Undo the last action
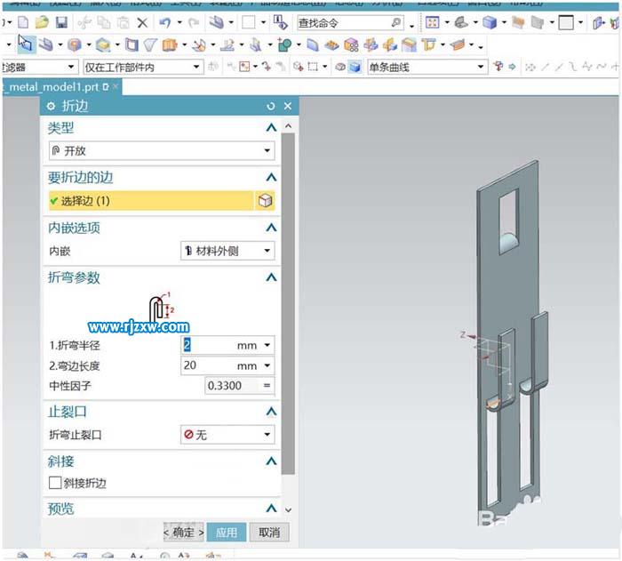The height and width of the screenshot is (561, 622). point(165,22)
